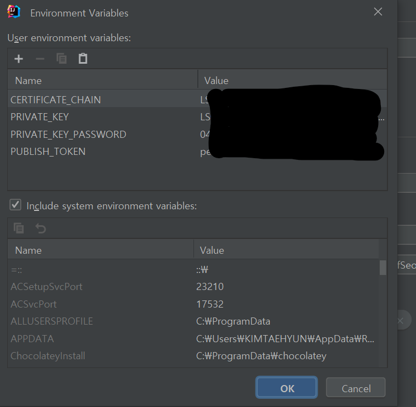
Task: Revert system variable changes icon
Action: coord(41,228)
